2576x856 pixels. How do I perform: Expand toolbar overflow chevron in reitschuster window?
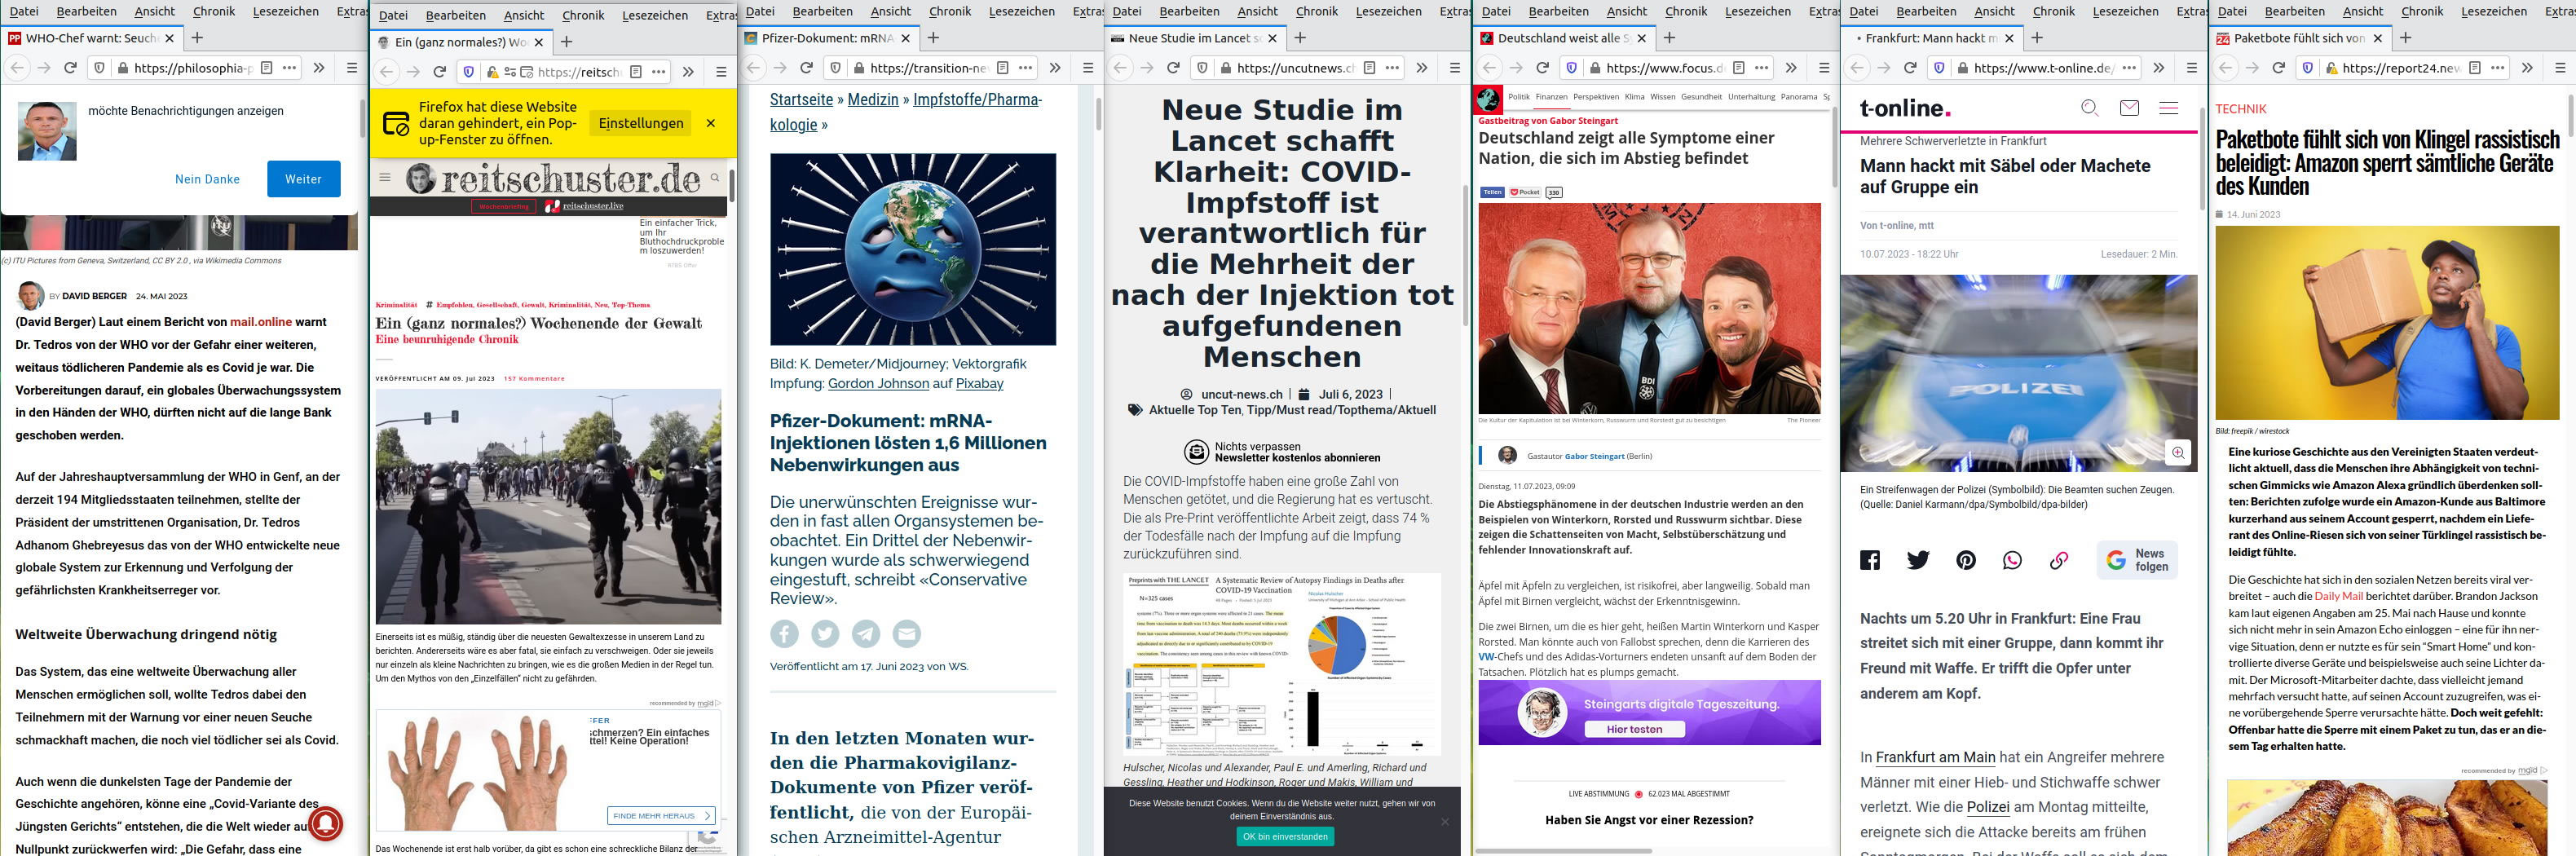click(x=688, y=72)
